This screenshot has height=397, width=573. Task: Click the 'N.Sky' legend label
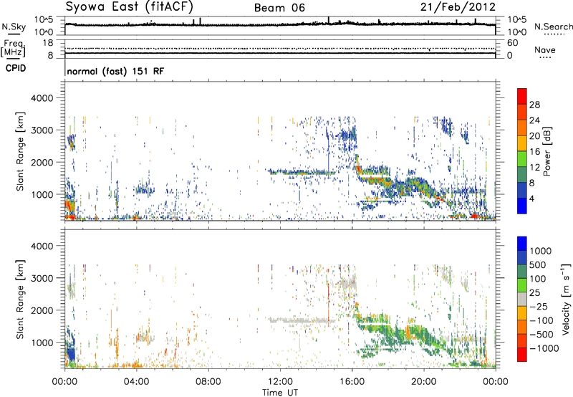click(14, 27)
